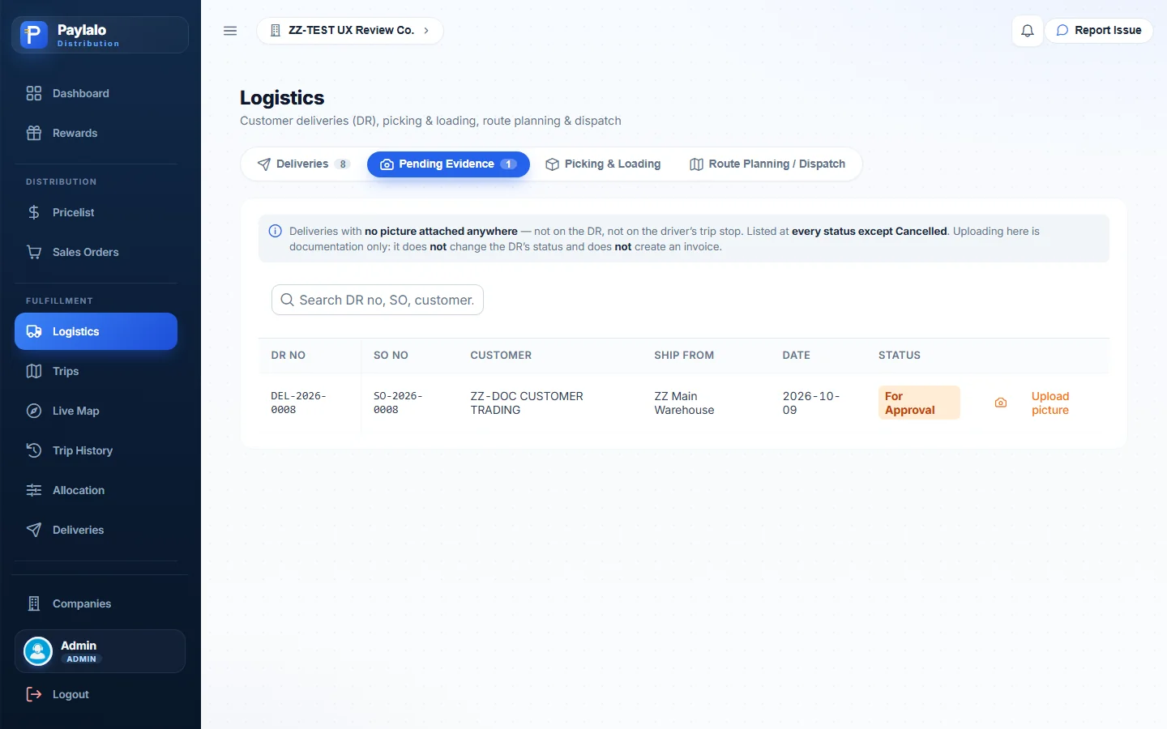Open the Picking & Loading tab

tap(603, 164)
